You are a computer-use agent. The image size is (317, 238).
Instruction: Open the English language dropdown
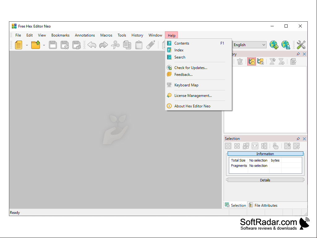coord(250,45)
